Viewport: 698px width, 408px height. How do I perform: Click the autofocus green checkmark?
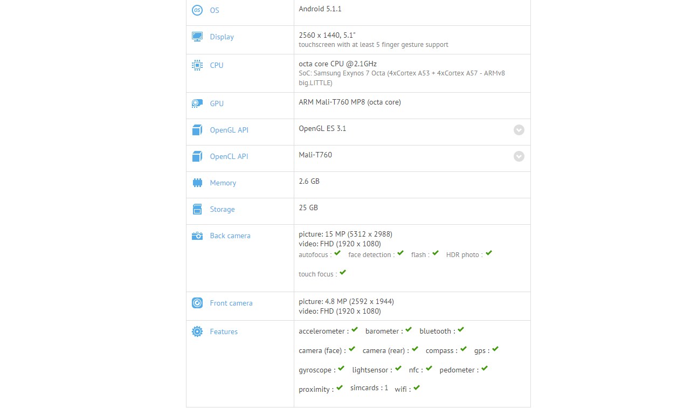pos(337,253)
